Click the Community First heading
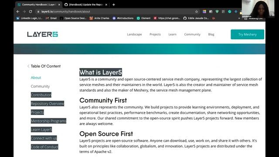The image size is (279, 157). pos(103,100)
